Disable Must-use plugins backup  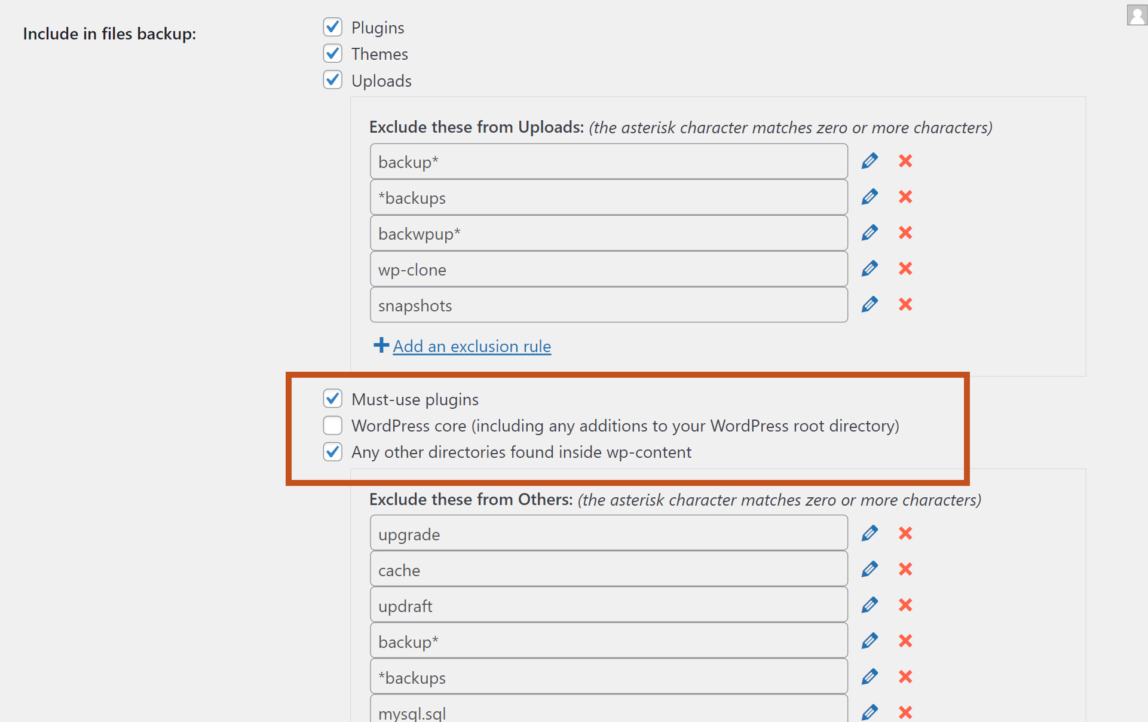point(333,398)
